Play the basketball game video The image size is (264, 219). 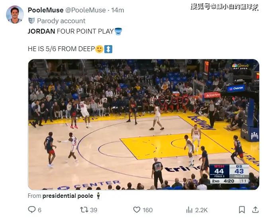pyautogui.click(x=144, y=125)
